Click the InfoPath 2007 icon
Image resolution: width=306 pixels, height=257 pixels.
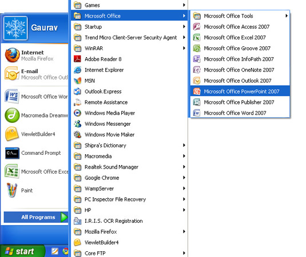[x=197, y=59]
